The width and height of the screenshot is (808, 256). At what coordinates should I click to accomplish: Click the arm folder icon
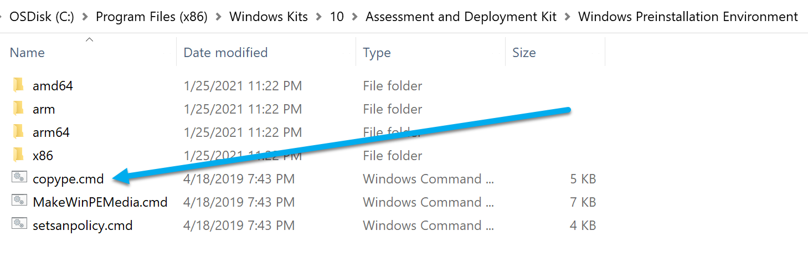18,109
